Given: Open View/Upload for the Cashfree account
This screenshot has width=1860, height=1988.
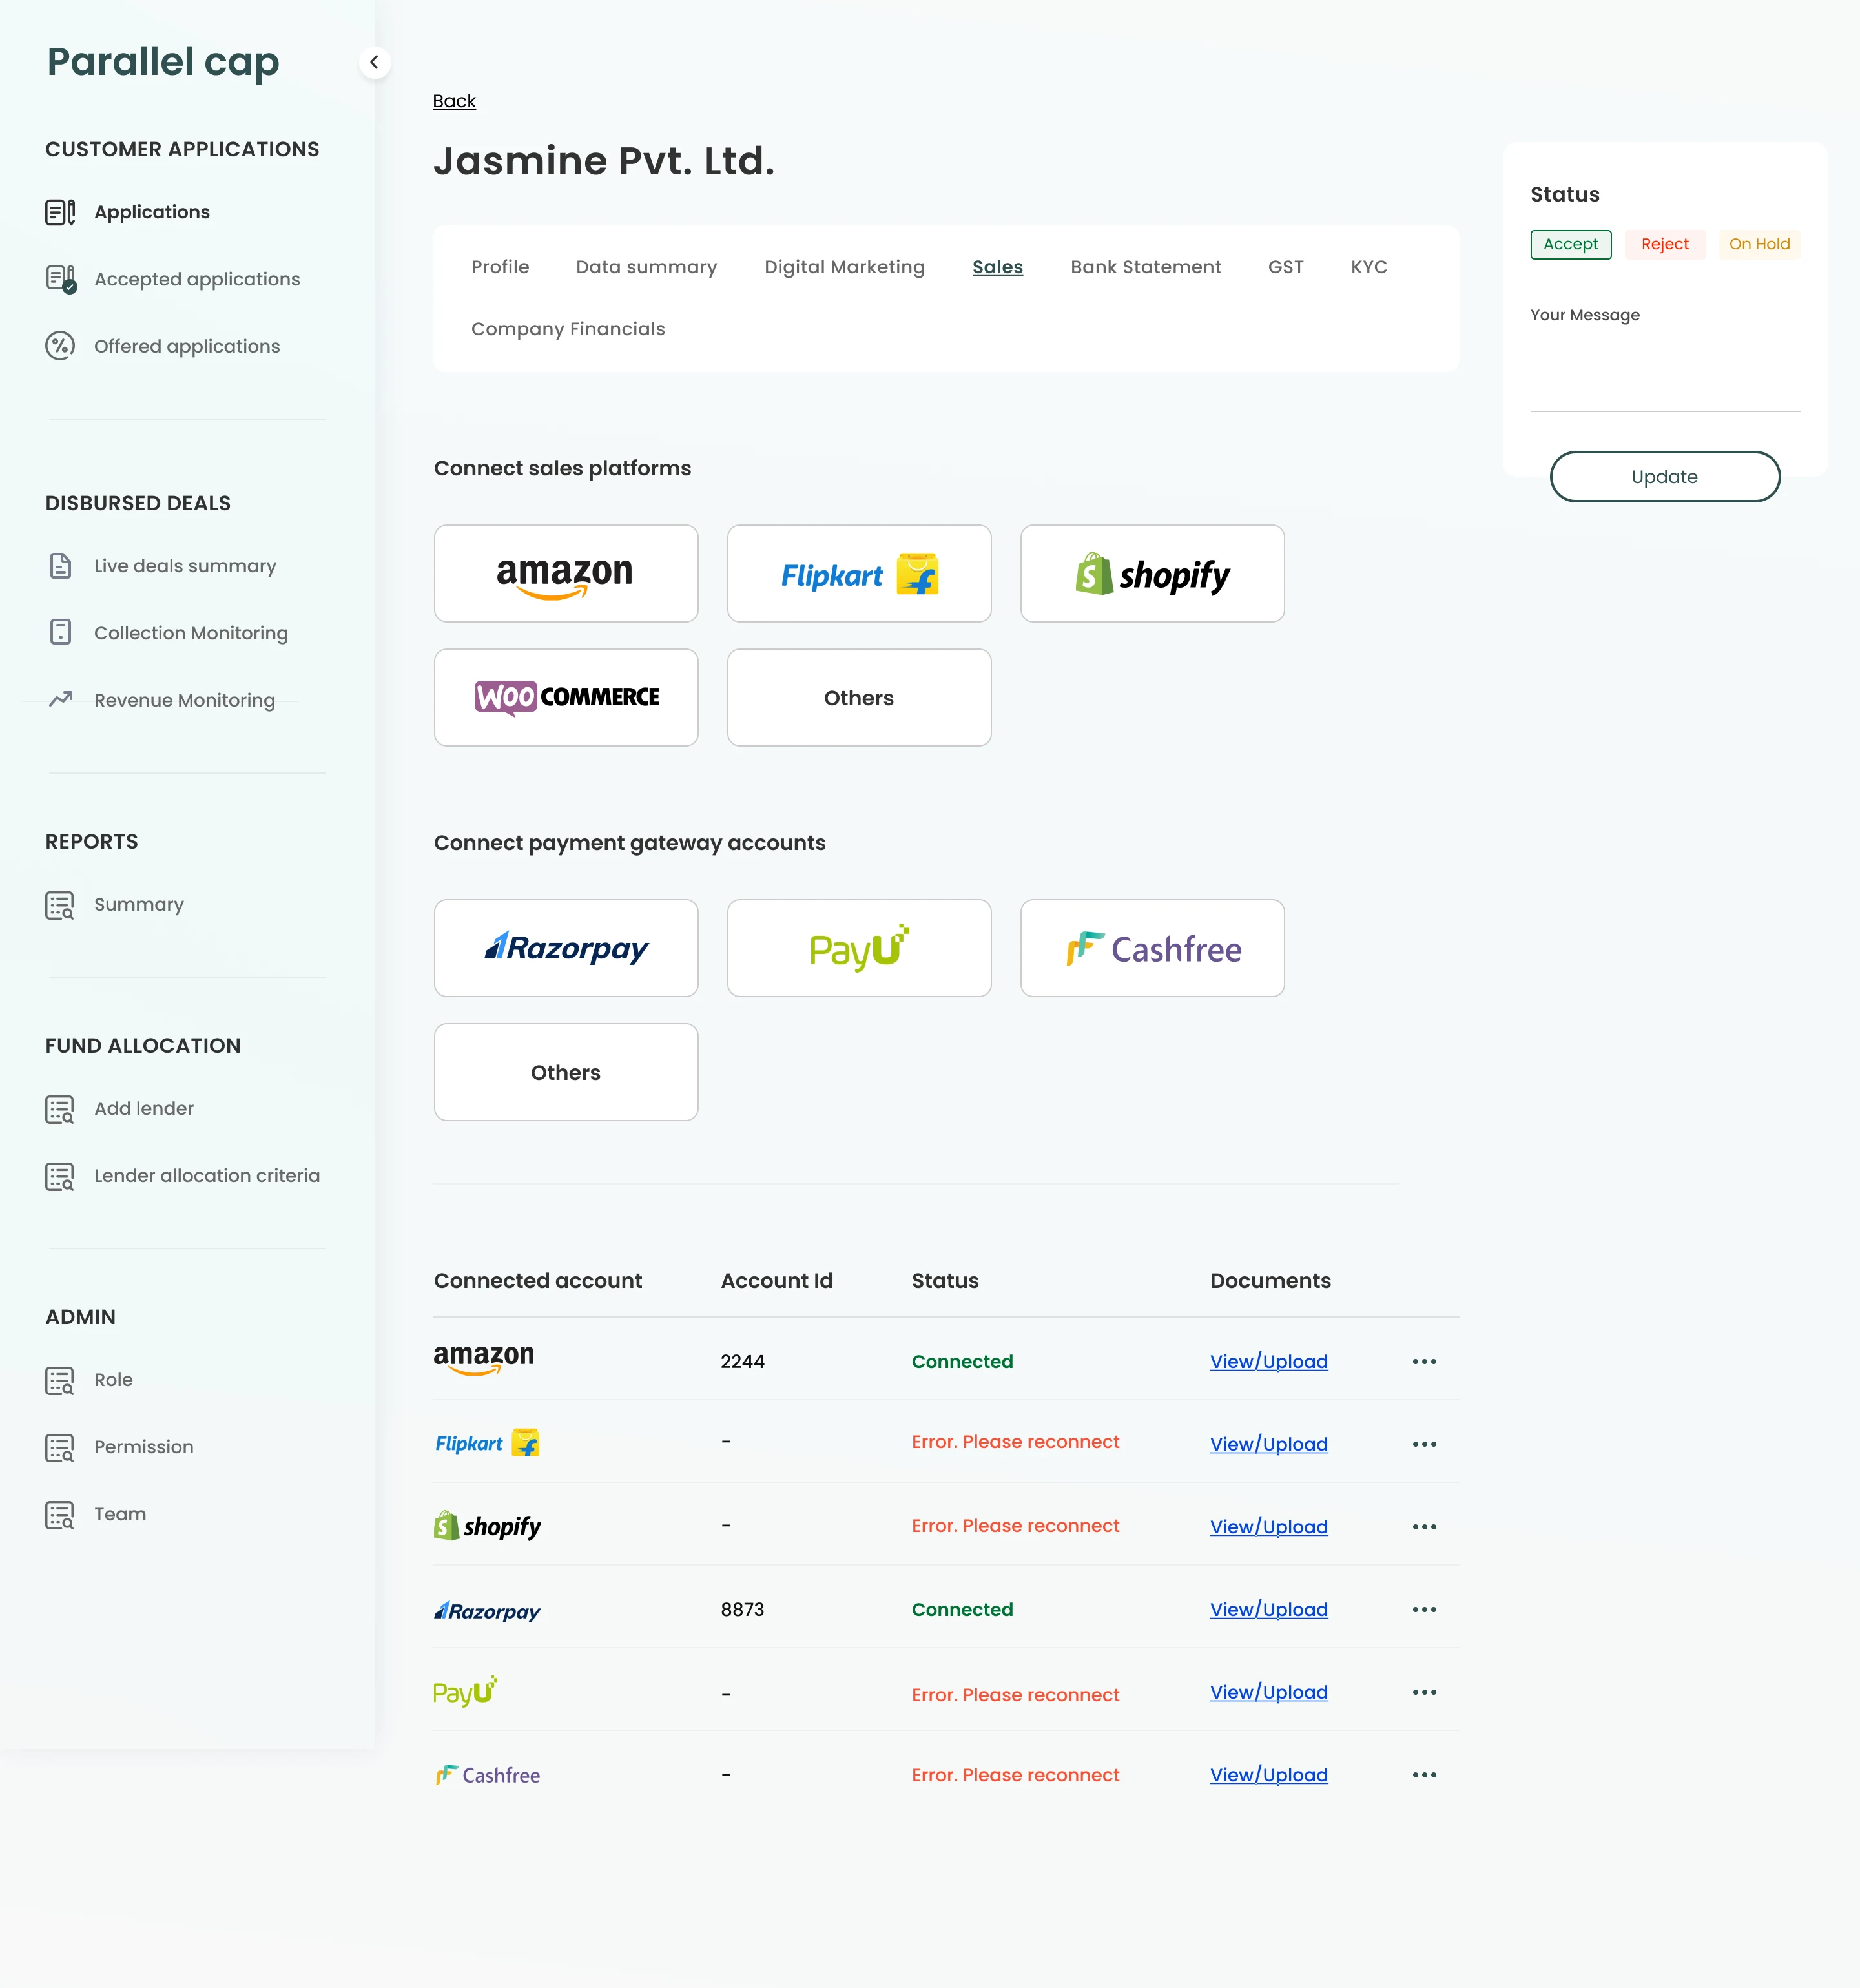Looking at the screenshot, I should 1269,1775.
